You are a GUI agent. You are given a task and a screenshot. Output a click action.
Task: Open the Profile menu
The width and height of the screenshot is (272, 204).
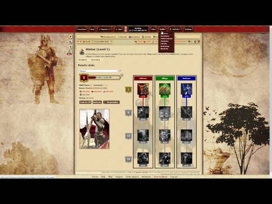(162, 29)
